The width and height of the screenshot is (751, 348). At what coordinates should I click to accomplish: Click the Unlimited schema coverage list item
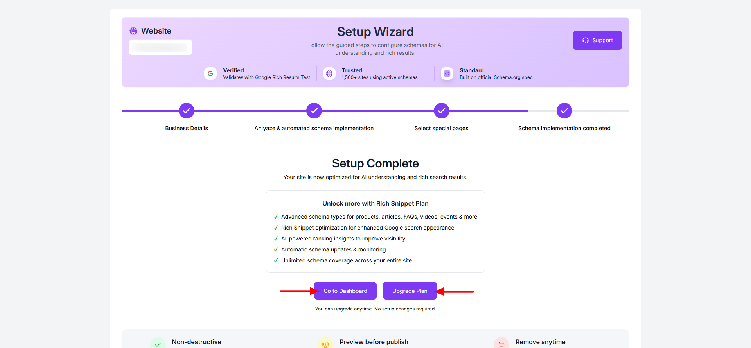(346, 260)
